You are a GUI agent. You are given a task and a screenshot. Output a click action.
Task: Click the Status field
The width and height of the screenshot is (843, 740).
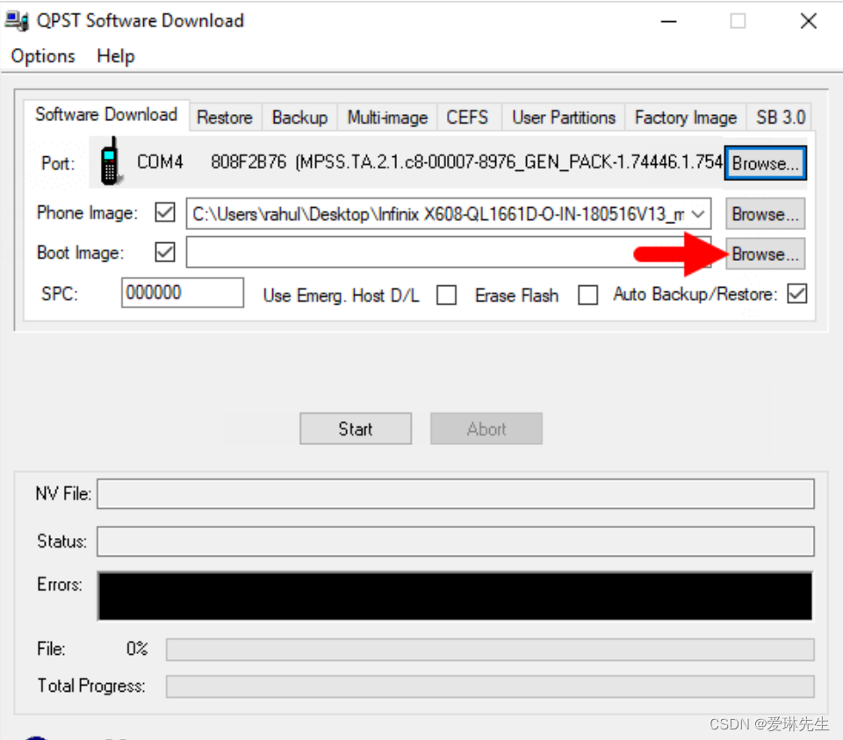456,541
